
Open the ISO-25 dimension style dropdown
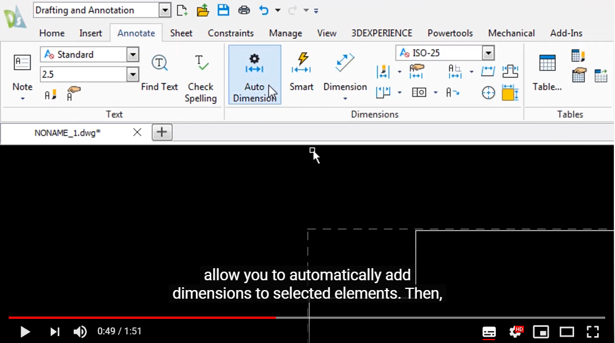(488, 52)
